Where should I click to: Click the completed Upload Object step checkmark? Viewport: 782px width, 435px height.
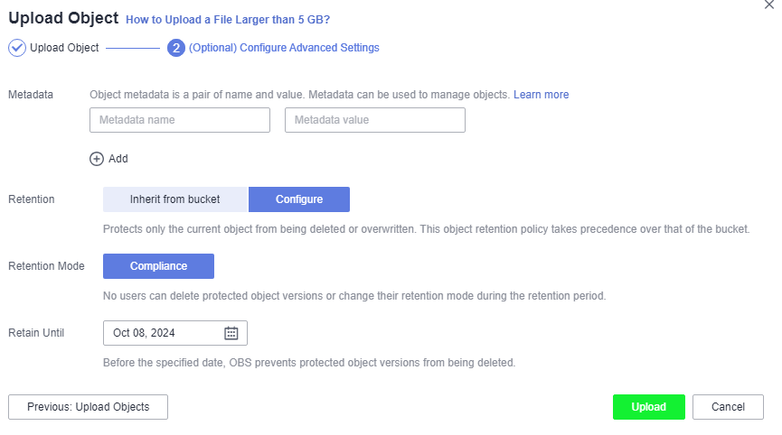coord(17,48)
